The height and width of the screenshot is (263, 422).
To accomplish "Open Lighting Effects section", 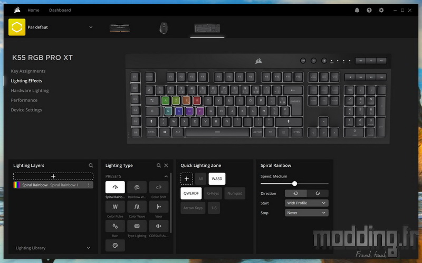I will tap(26, 81).
